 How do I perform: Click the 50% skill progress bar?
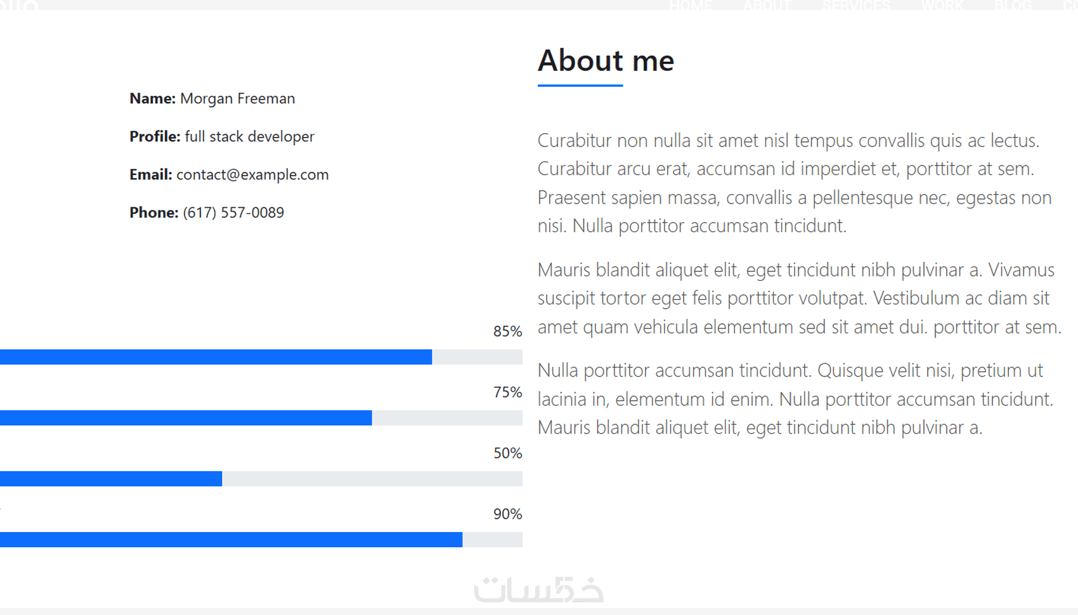tap(261, 479)
